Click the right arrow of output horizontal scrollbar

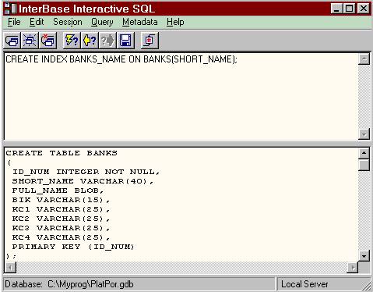[352, 267]
